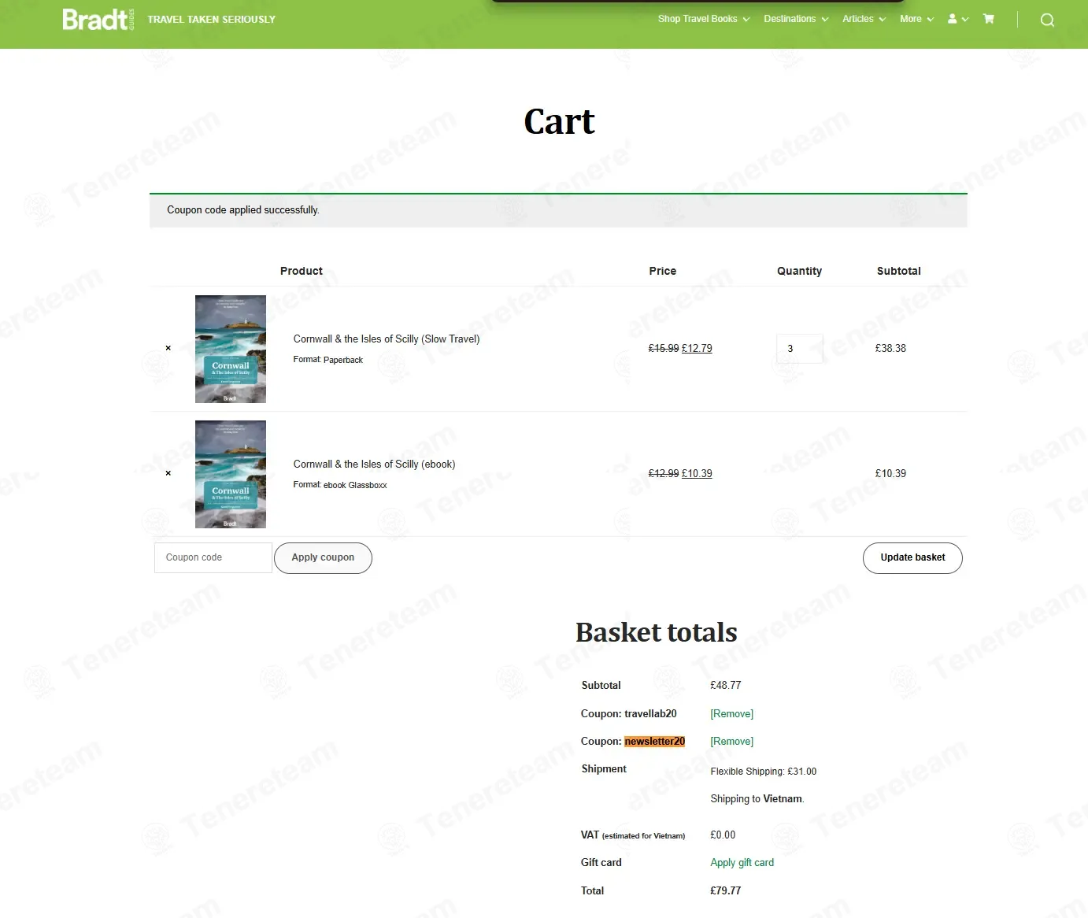
Task: Click the search magnifier icon
Action: (x=1047, y=20)
